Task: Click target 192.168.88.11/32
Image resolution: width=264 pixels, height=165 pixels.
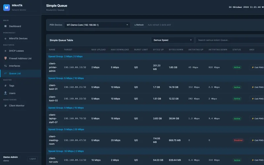Action: click(75, 160)
